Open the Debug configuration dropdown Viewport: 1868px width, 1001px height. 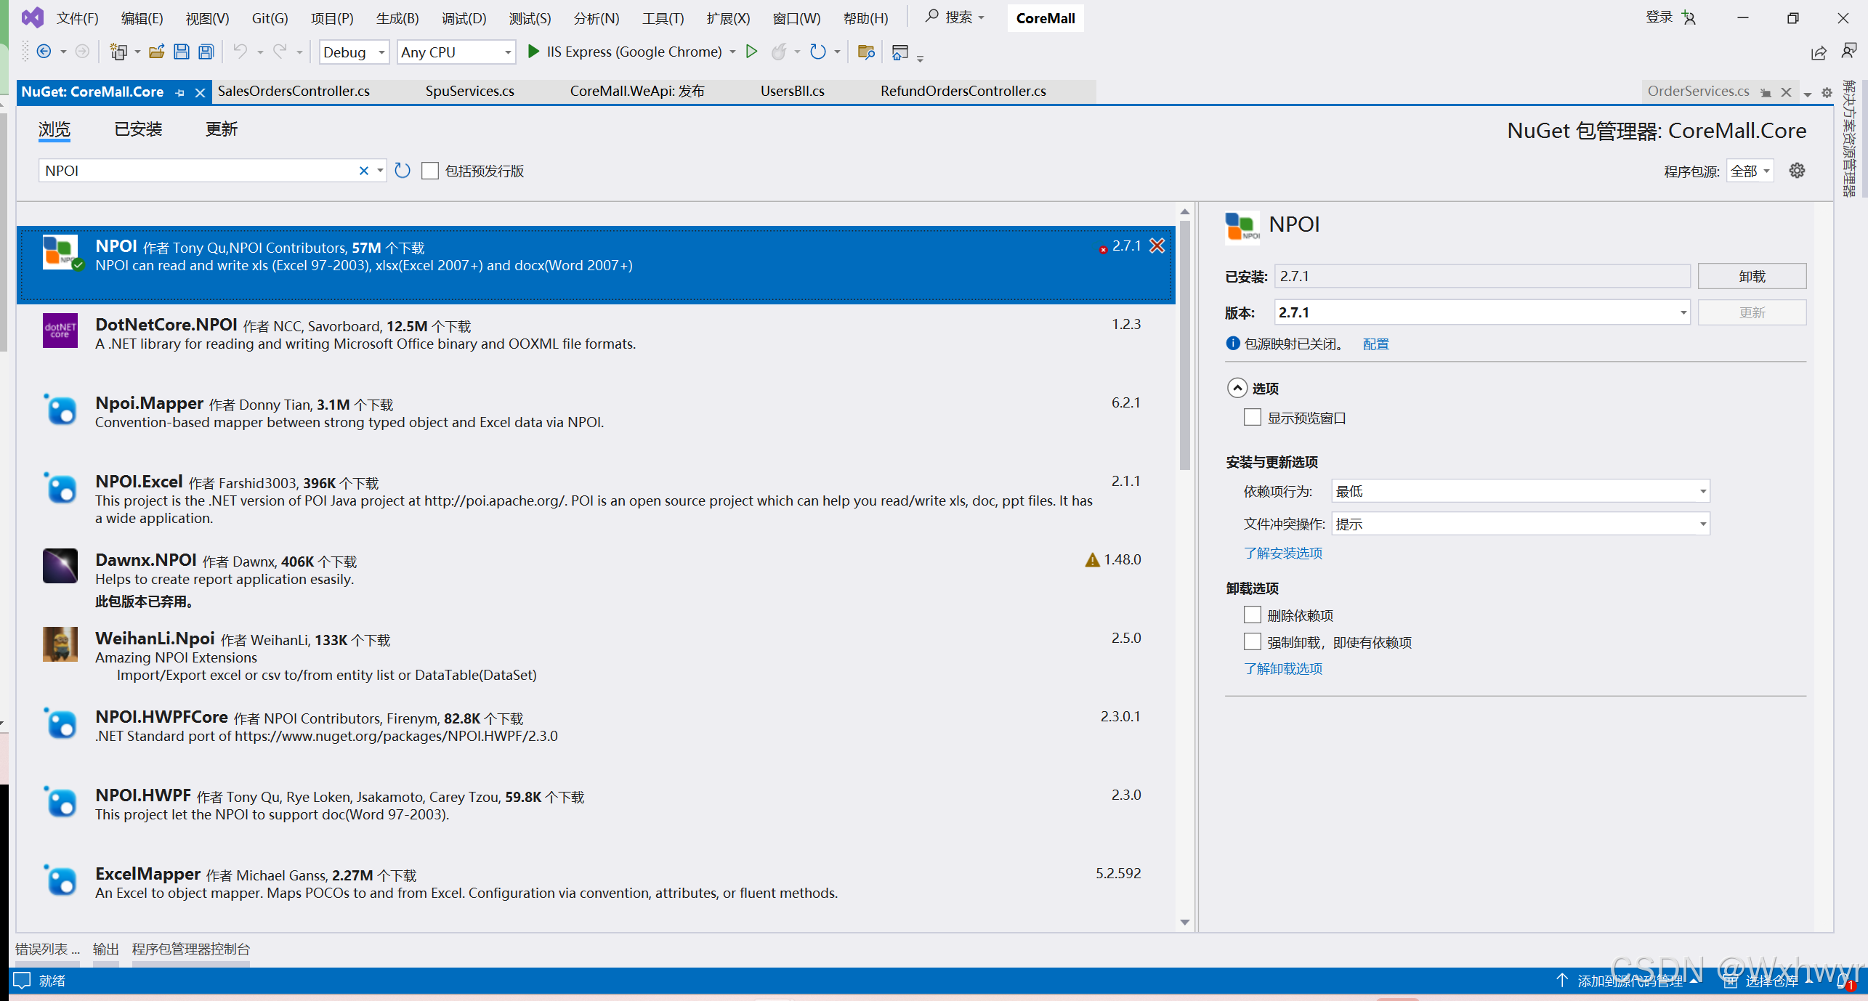click(x=354, y=52)
